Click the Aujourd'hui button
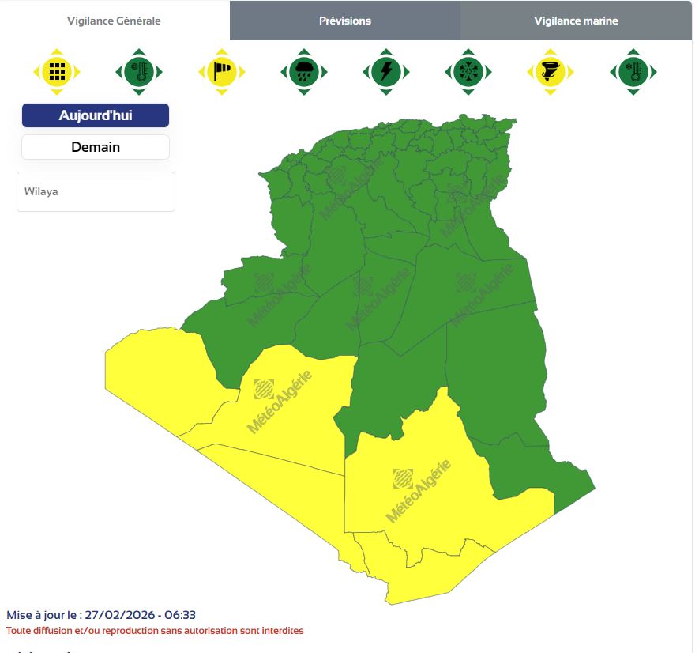This screenshot has width=699, height=653. [96, 115]
